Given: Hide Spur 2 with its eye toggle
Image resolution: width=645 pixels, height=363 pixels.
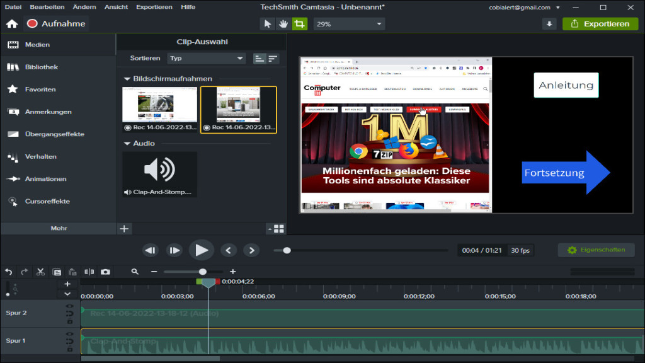Looking at the screenshot, I should (69, 306).
